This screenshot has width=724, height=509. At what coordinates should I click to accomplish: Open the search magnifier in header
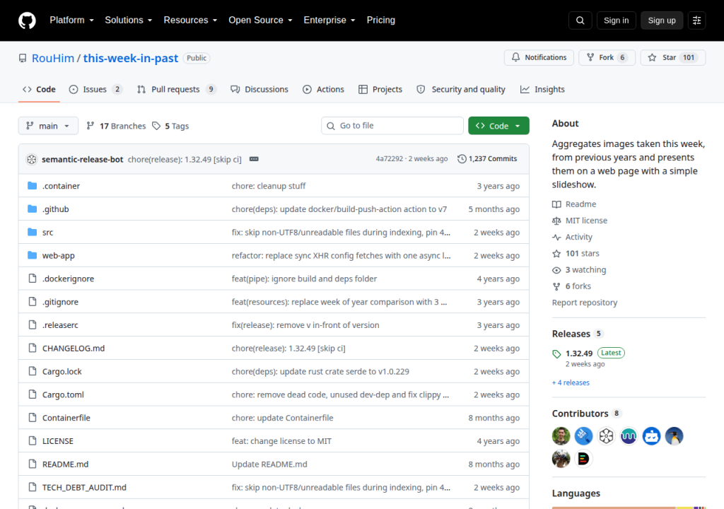pos(580,21)
